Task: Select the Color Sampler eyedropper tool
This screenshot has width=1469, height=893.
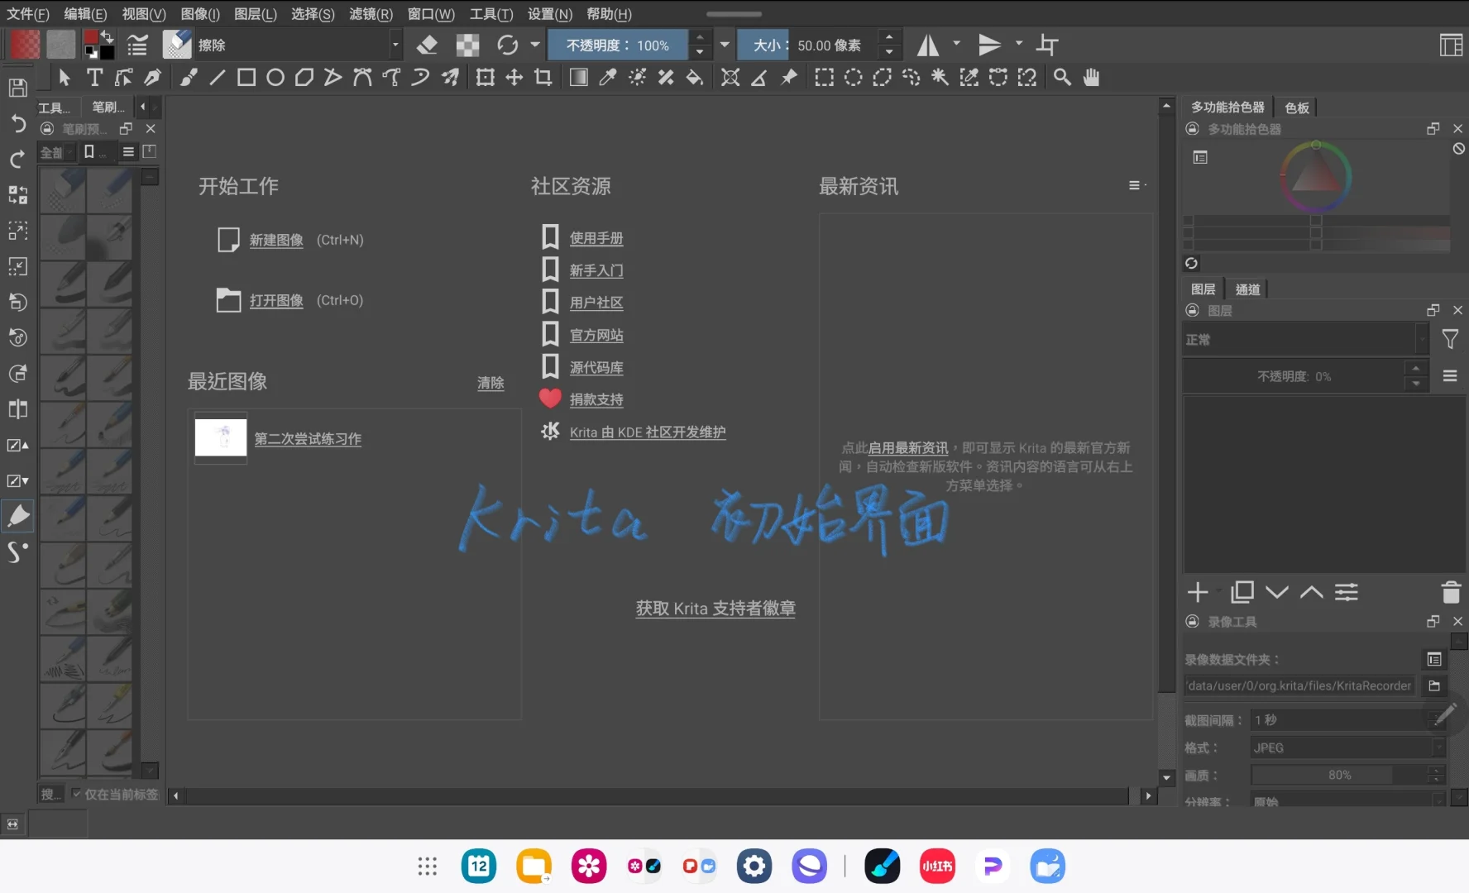Action: tap(608, 78)
